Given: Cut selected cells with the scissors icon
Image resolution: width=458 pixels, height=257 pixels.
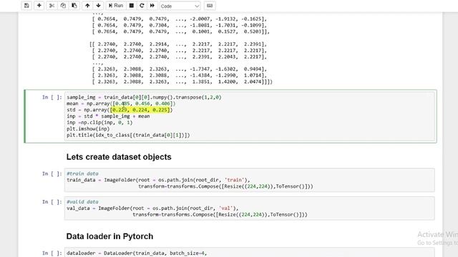Looking at the screenshot, I should click(52, 6).
